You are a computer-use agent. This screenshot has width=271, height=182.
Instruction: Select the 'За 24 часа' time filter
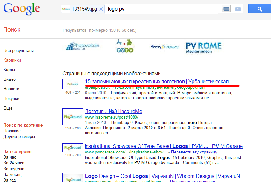point(14,163)
